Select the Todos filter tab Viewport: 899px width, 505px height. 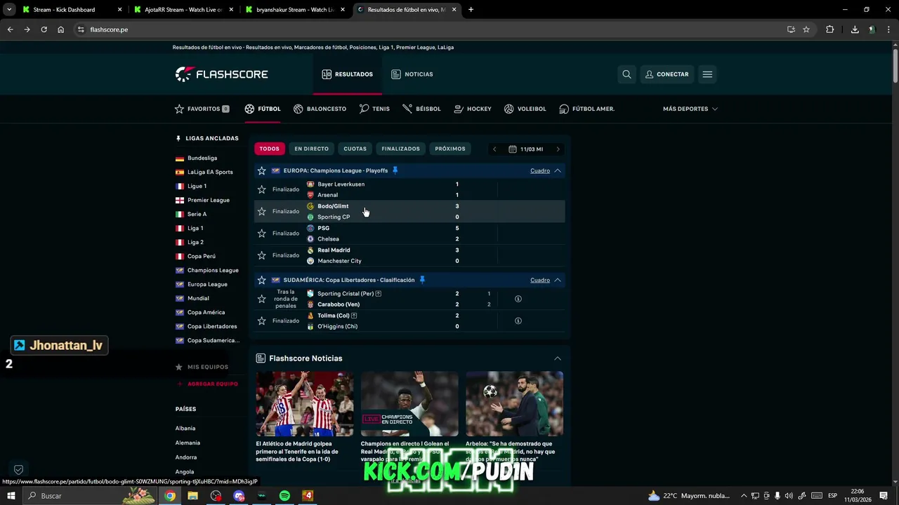pos(269,149)
